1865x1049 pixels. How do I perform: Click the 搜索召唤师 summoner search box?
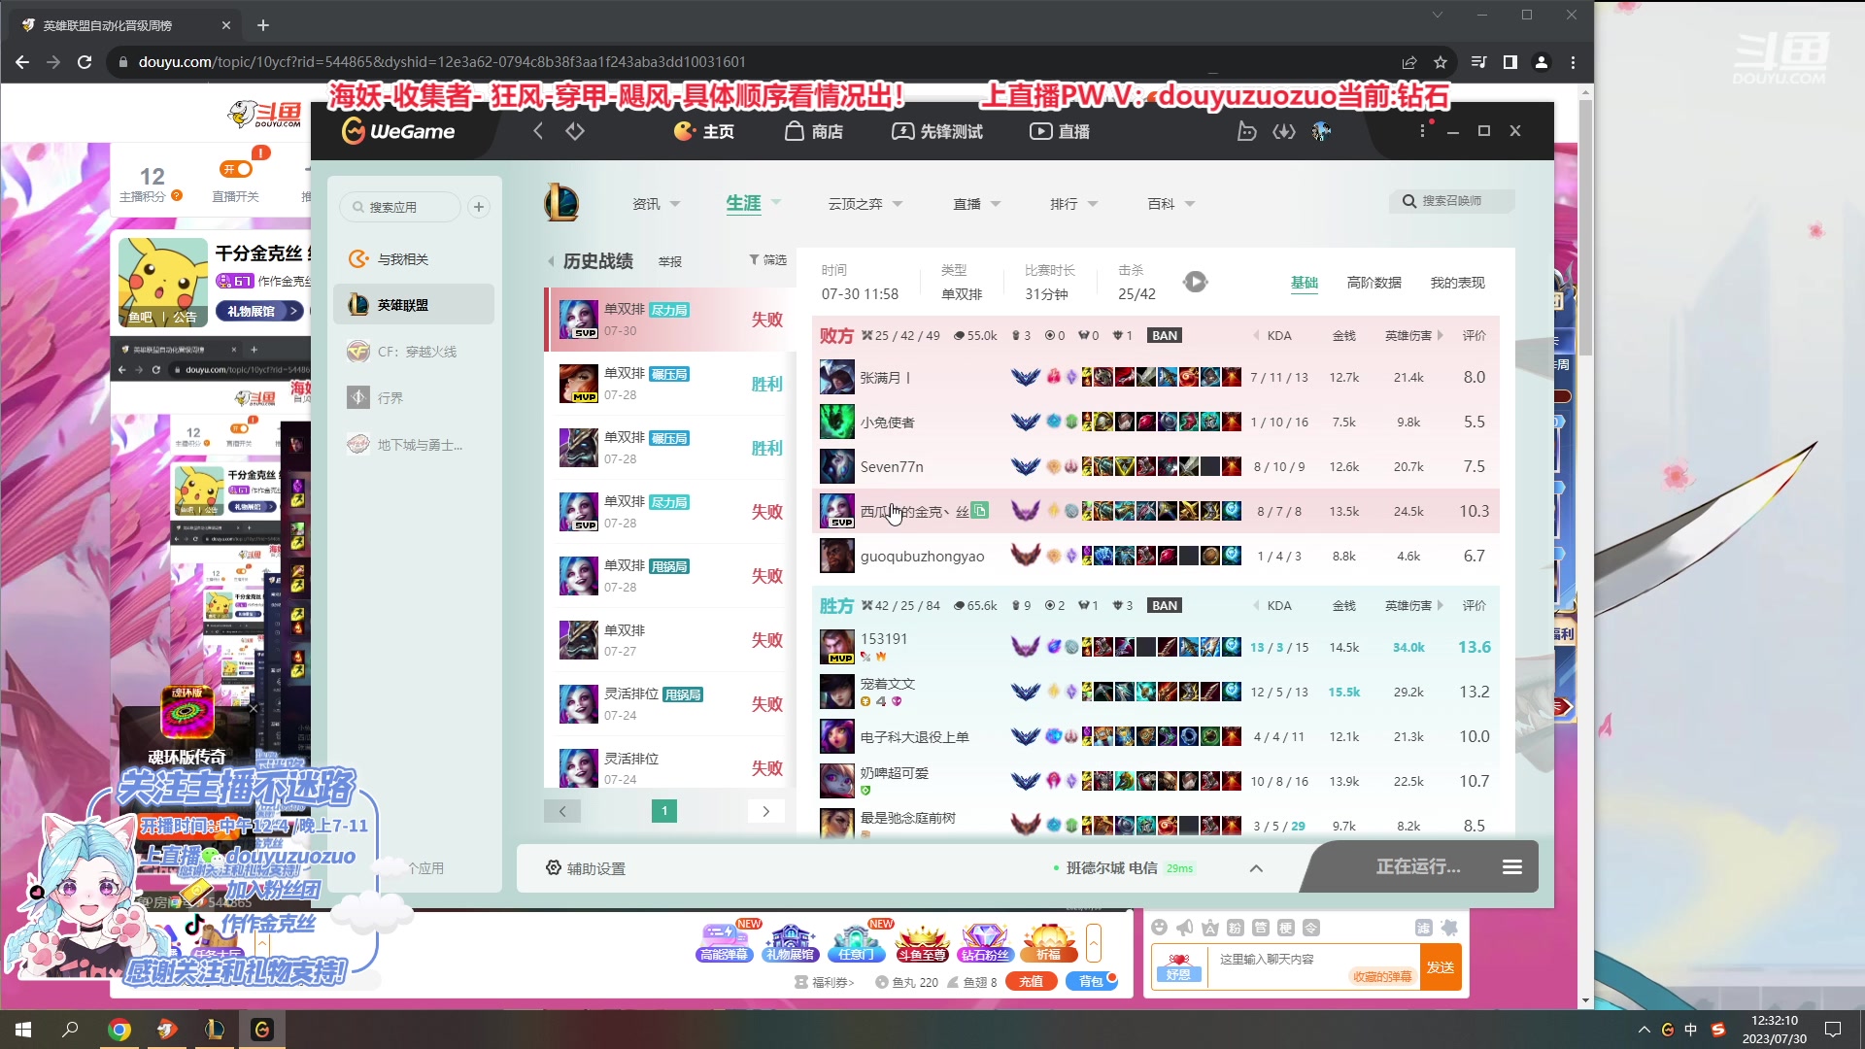(x=1452, y=201)
